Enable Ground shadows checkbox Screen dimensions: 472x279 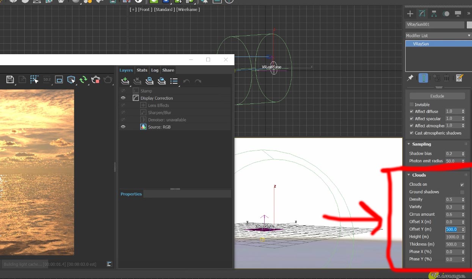coord(462,192)
